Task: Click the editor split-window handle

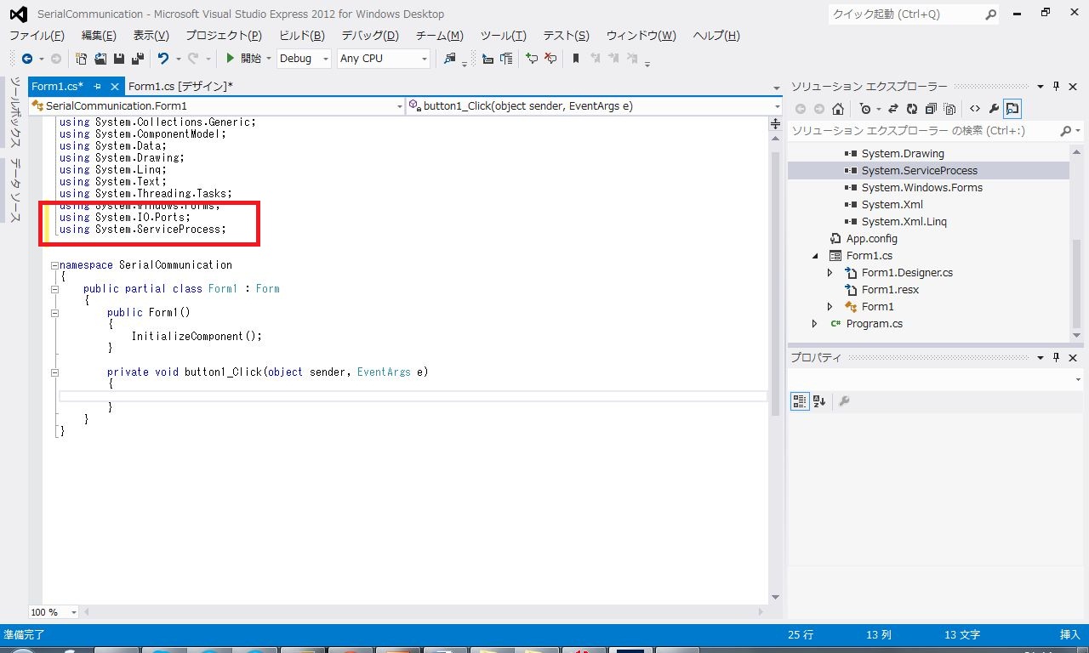Action: pos(775,124)
